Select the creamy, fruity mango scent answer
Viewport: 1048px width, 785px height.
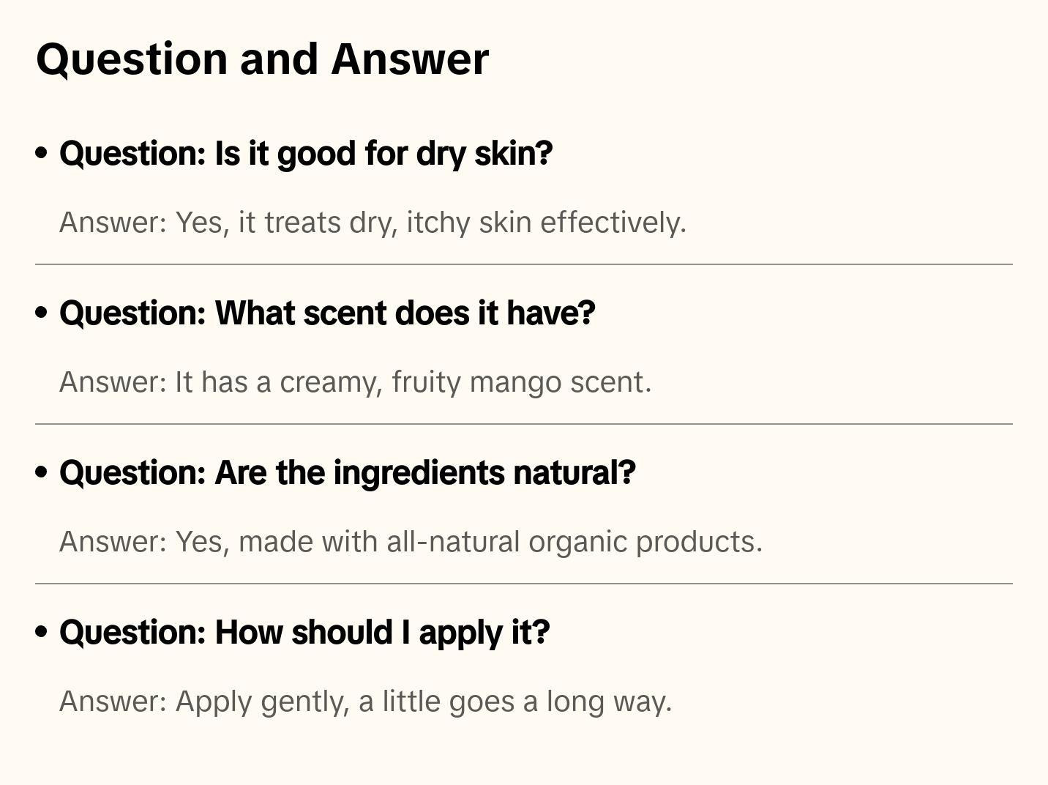pos(355,382)
